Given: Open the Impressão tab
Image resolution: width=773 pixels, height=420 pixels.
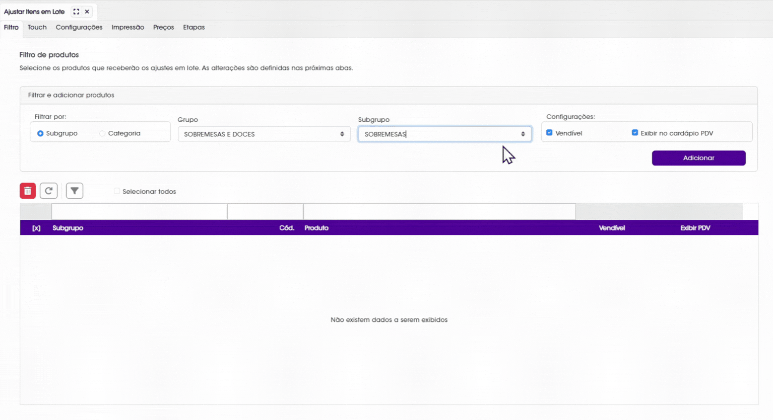Looking at the screenshot, I should [128, 27].
